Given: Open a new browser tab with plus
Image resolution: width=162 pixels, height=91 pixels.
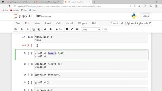Looking at the screenshot, I should point(94,2).
